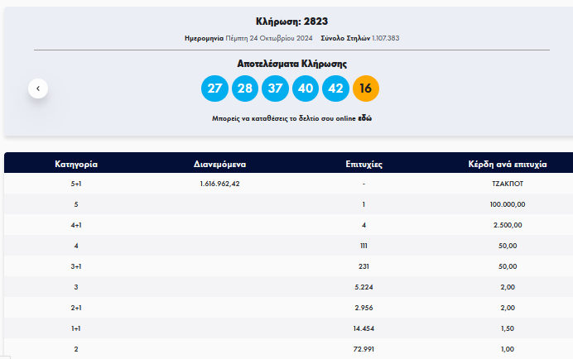Click the orange Joker ball 16

(366, 88)
